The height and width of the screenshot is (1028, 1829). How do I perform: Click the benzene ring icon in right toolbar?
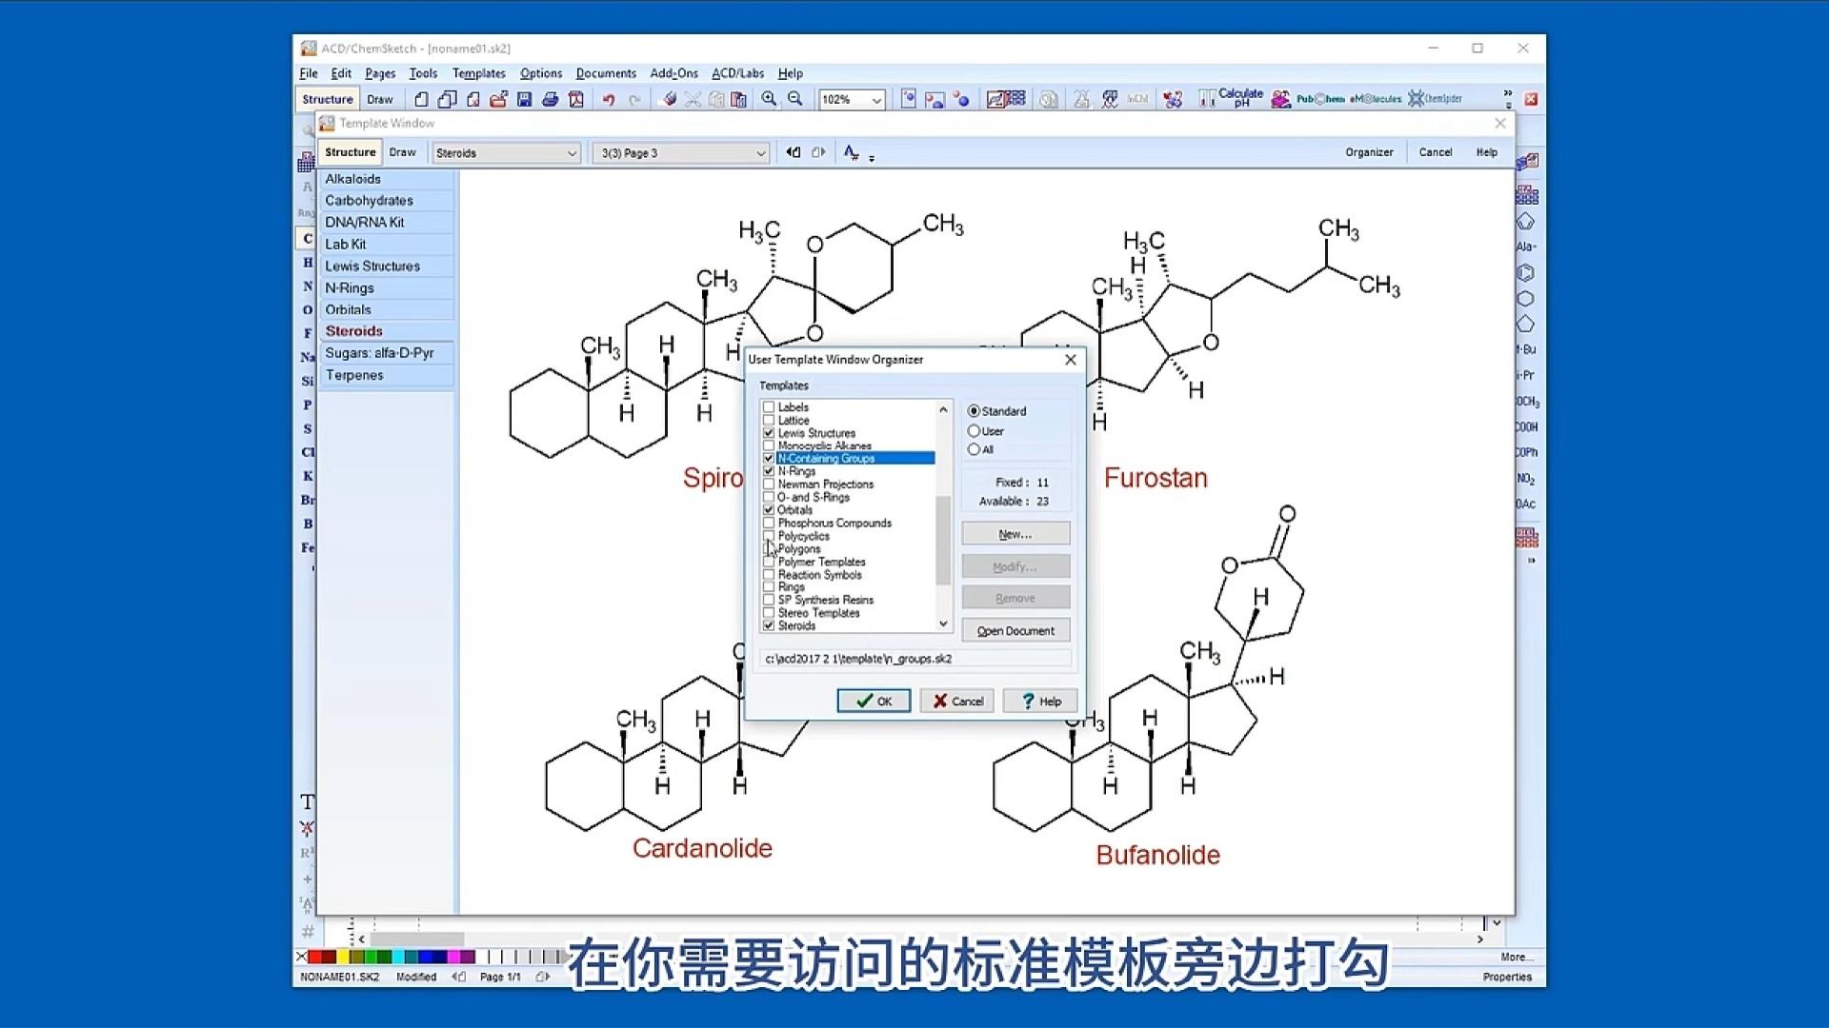pos(1525,273)
